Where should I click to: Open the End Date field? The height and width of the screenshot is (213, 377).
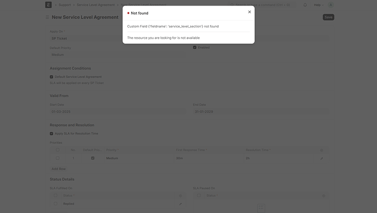[261, 112]
